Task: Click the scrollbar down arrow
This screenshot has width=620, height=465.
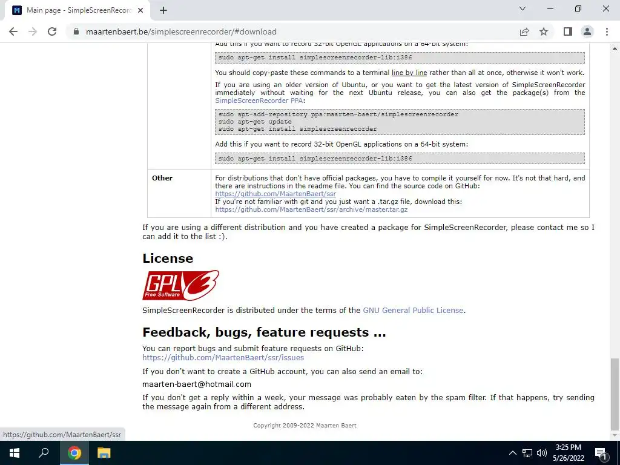Action: 615,435
